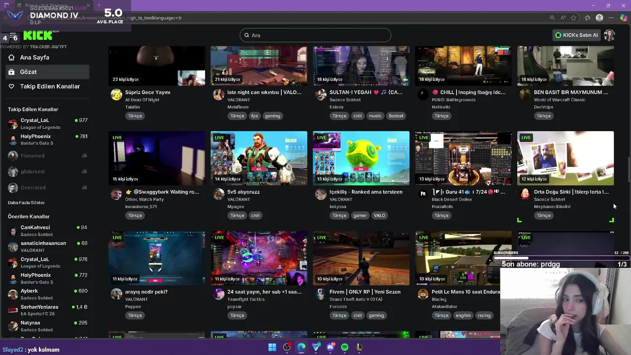Viewport: 631px width, 355px height.
Task: Select offline channel Fionamed
Action: (x=47, y=156)
